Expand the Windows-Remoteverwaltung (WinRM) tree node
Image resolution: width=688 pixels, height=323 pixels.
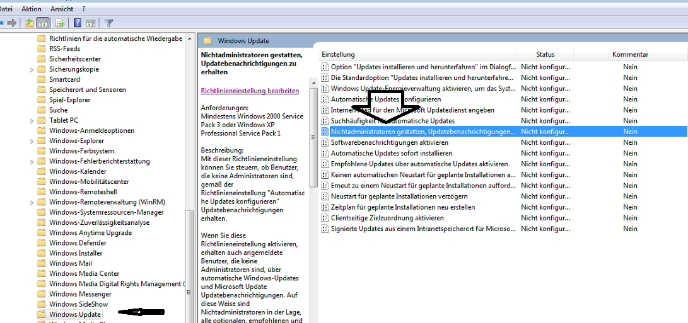(32, 203)
